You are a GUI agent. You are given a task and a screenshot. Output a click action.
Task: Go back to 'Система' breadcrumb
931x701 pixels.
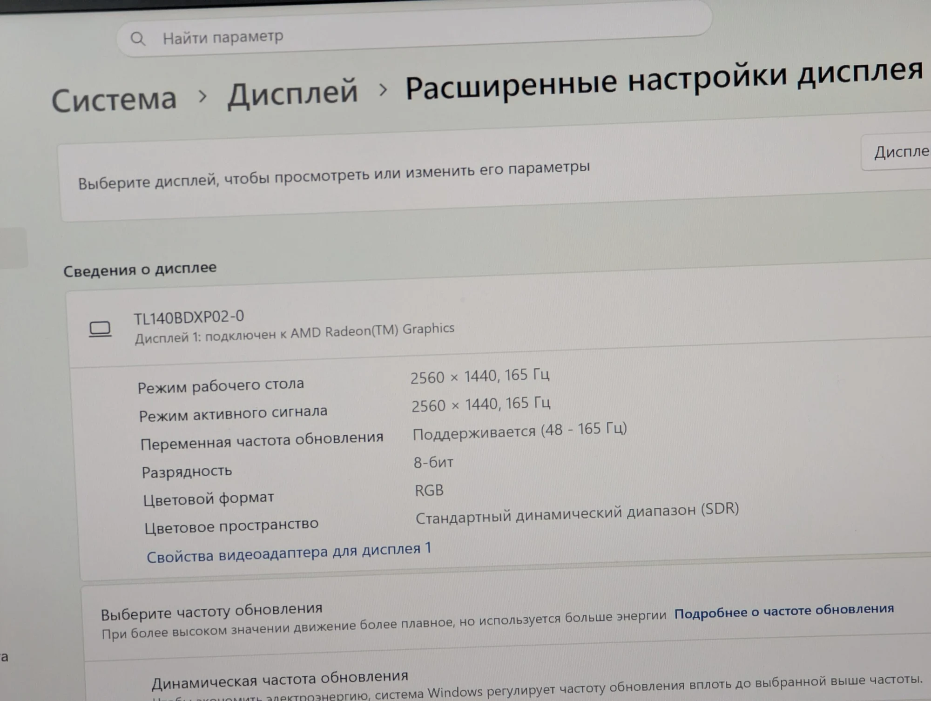coord(114,99)
